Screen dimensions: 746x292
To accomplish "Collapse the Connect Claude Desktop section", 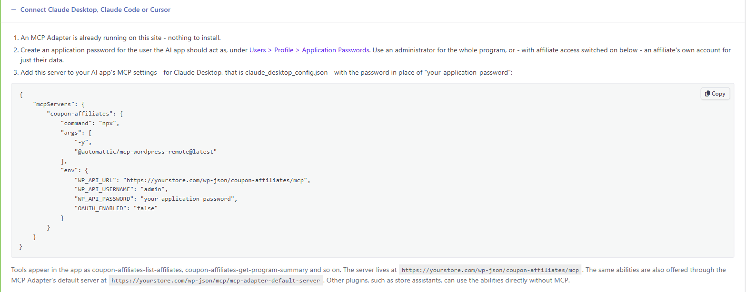I will click(90, 10).
